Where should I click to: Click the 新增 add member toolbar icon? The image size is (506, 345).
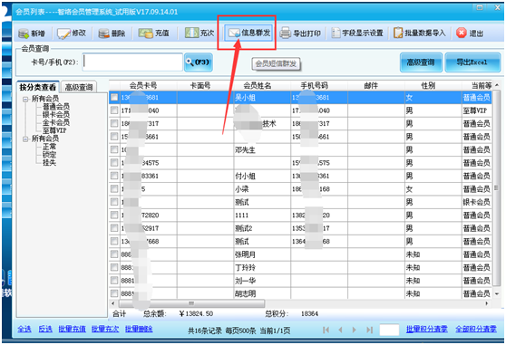[24, 34]
